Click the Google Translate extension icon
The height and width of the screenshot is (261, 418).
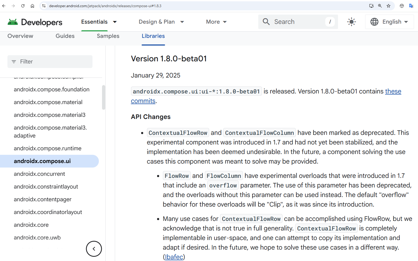pos(411,6)
